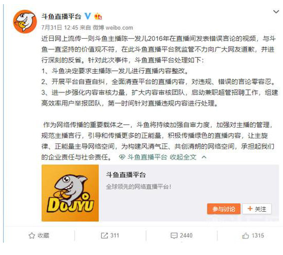The width and height of the screenshot is (283, 255).
Task: Click the topic eye icon before 斗鱼直播平台
Action: [122, 157]
